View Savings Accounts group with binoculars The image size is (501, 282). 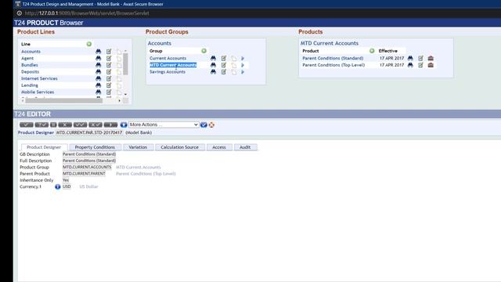[x=213, y=72]
